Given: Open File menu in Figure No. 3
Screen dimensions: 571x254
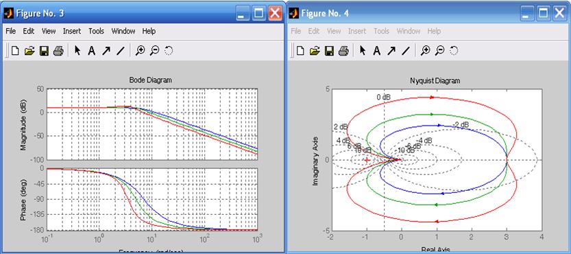Looking at the screenshot, I should point(10,31).
